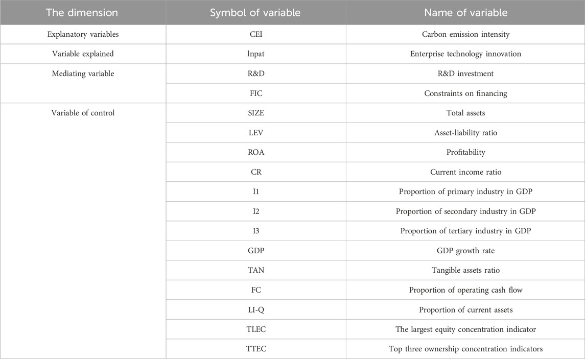Click the 'GDP growth rate' cell
This screenshot has height=359, width=585.
click(x=465, y=251)
